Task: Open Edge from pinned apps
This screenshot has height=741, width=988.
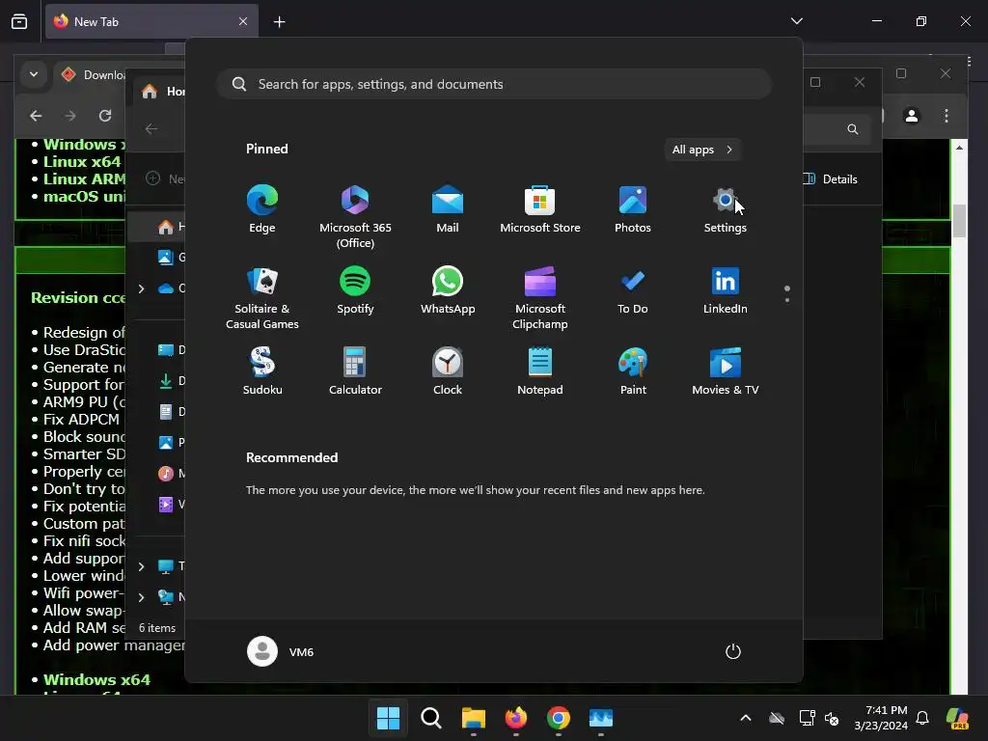Action: pos(262,209)
